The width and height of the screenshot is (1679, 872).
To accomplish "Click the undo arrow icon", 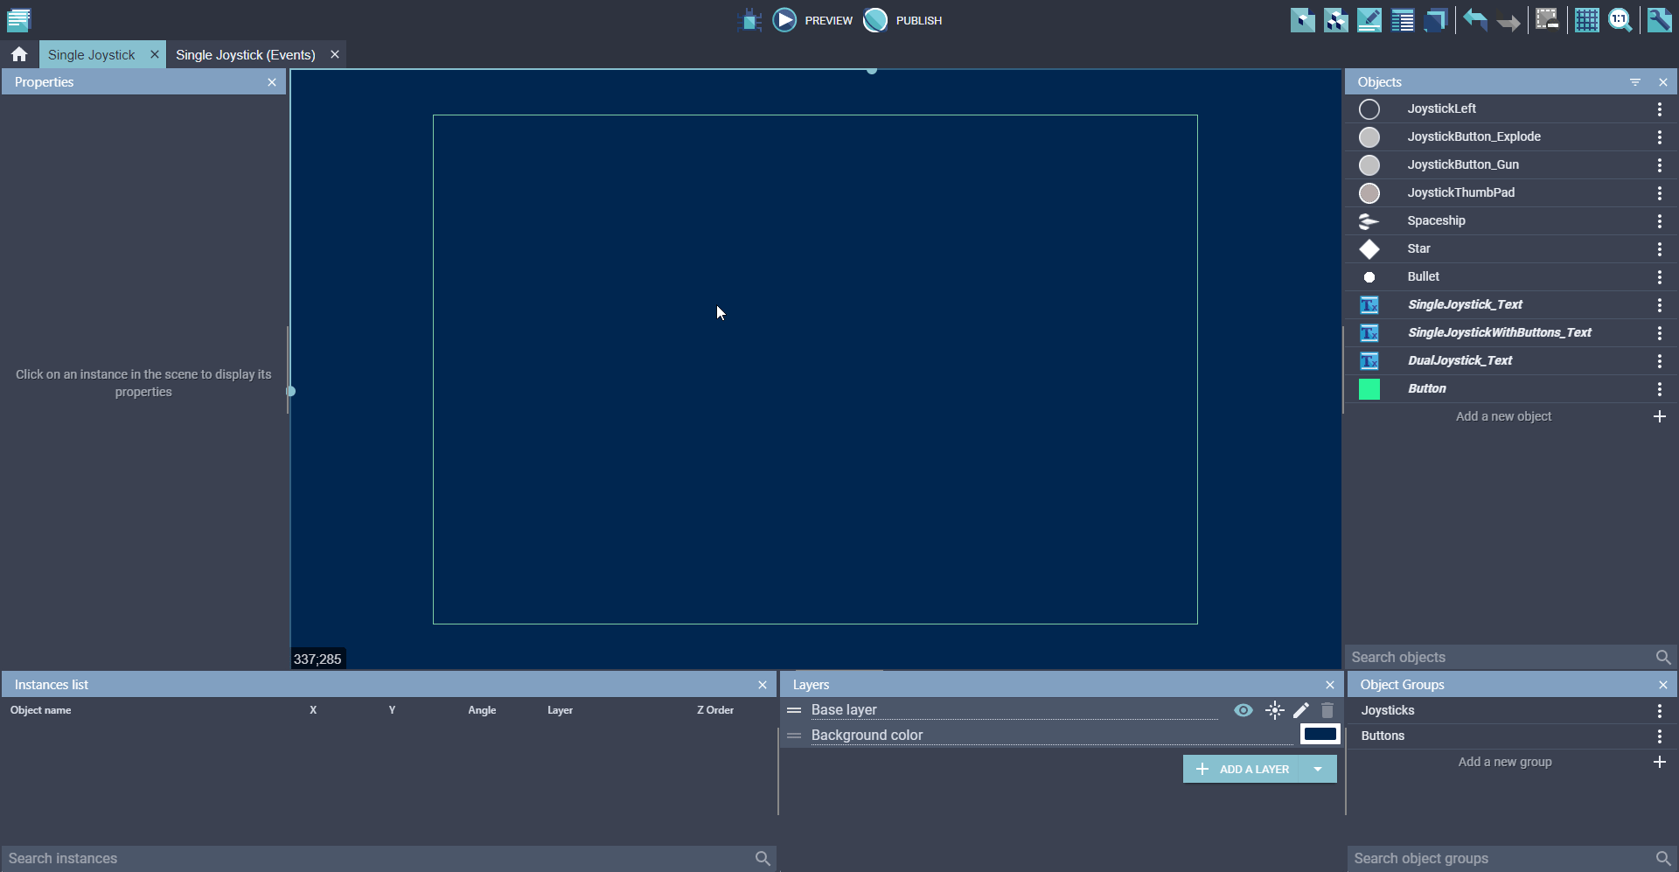I will (x=1475, y=20).
